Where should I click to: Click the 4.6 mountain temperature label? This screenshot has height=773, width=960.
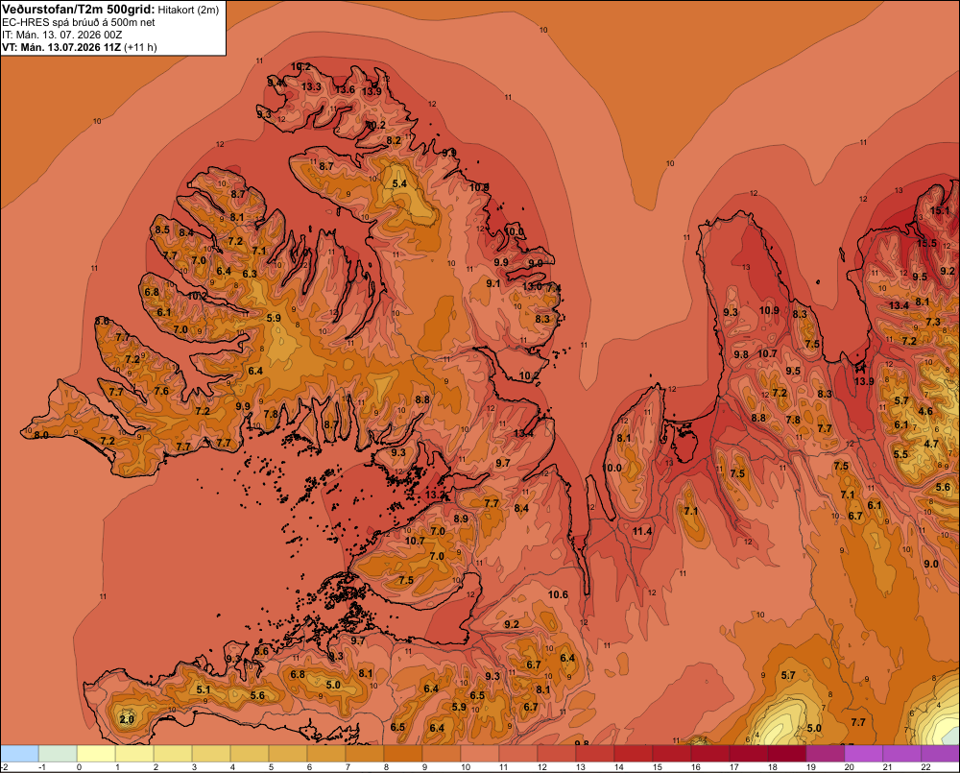point(925,411)
